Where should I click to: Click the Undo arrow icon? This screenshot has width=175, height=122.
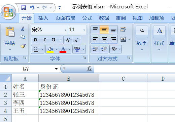pos(32,8)
